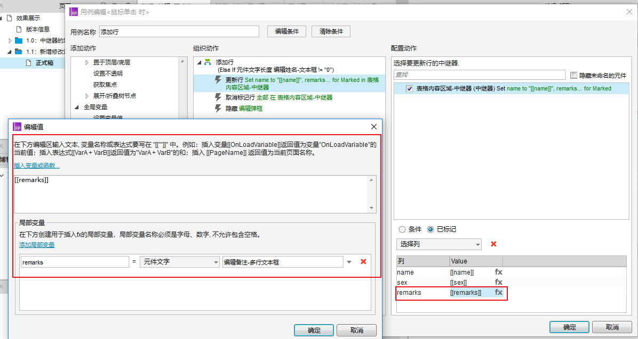638x339 pixels.
Task: Click the case tree icon beside 添加行
Action: pyautogui.click(x=208, y=62)
